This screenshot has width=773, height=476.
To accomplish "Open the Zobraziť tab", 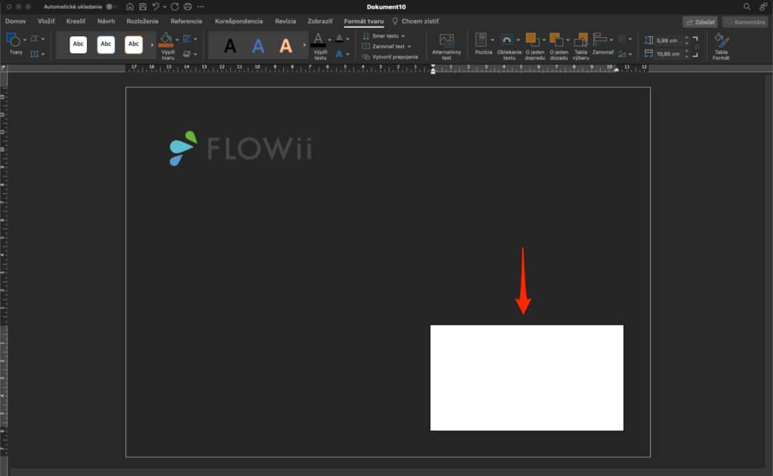I will pyautogui.click(x=320, y=21).
